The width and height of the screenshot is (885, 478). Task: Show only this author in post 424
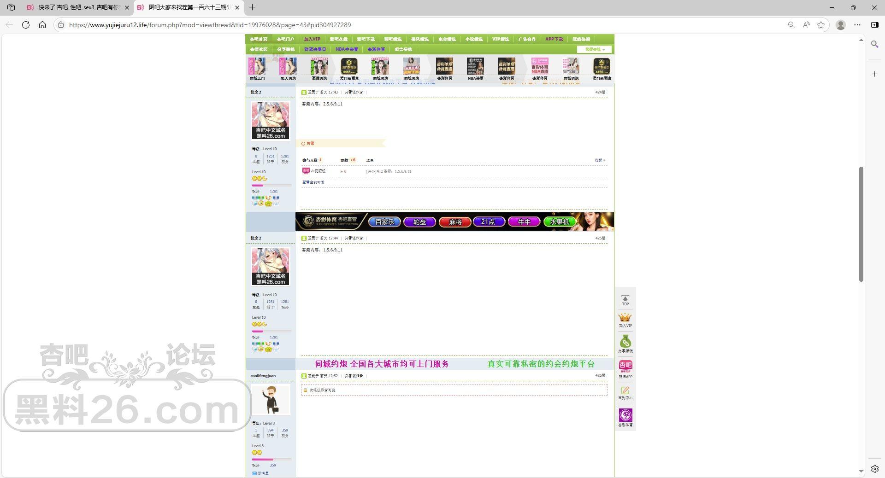click(354, 92)
